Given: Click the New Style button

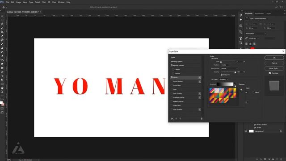Looking at the screenshot, I should pos(274,68).
